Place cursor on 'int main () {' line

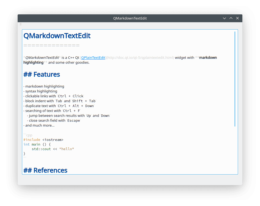(x=37, y=144)
